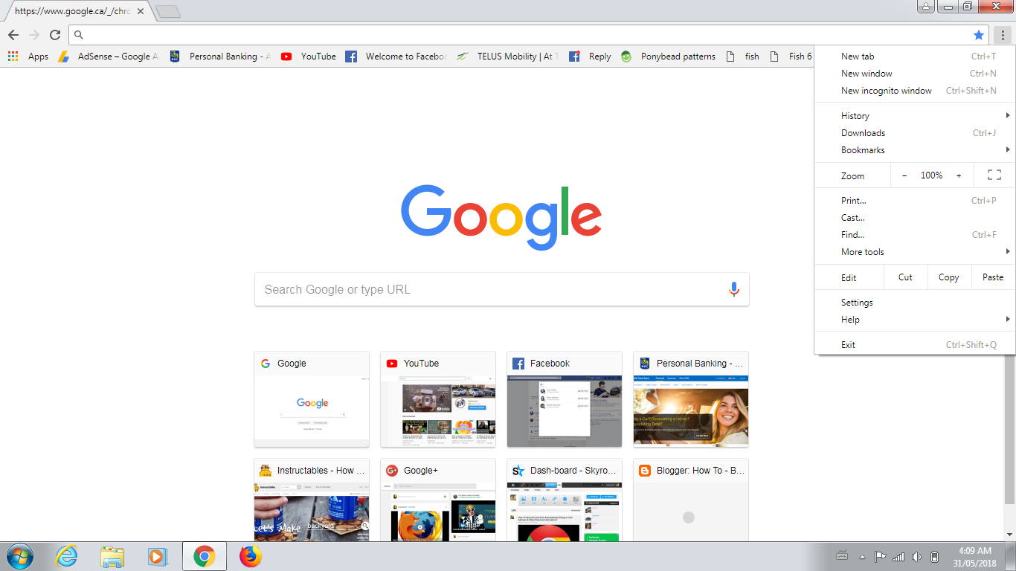Open the AdSense – Google bookmark

(108, 57)
